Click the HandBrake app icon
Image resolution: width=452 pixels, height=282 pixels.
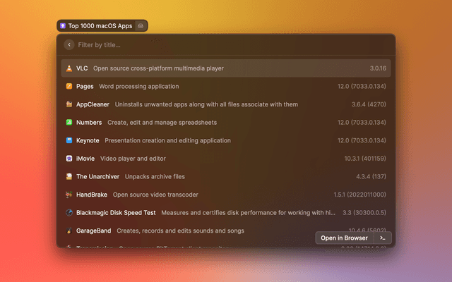[x=69, y=195]
